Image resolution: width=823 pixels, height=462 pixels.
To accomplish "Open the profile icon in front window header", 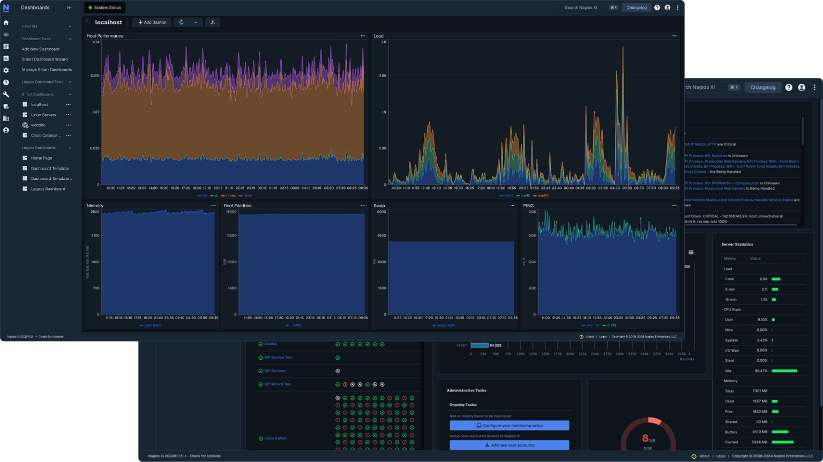I will tap(668, 7).
